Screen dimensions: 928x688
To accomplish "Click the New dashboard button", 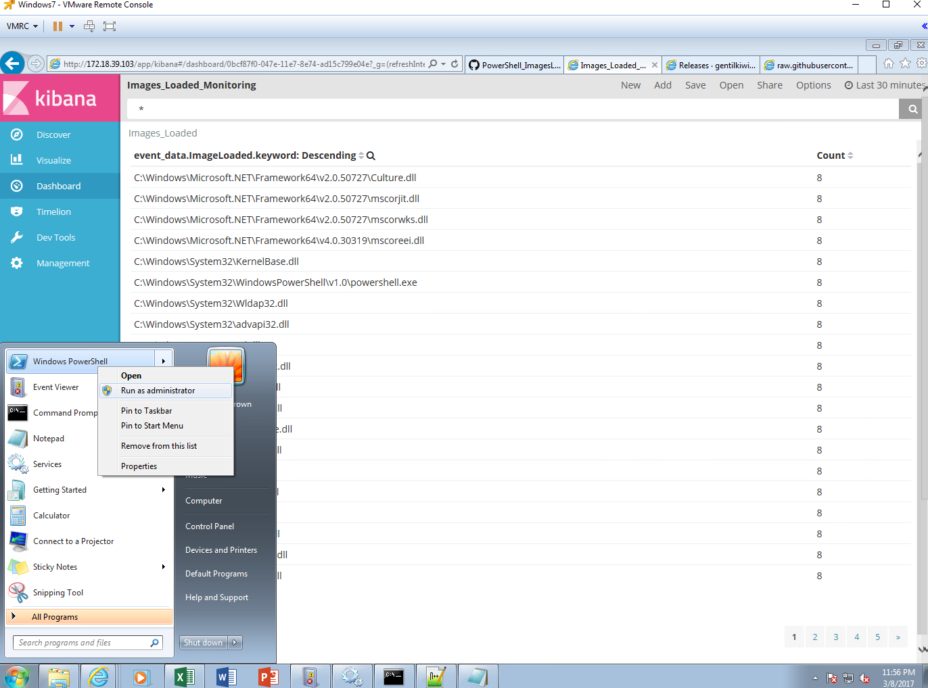I will 630,85.
